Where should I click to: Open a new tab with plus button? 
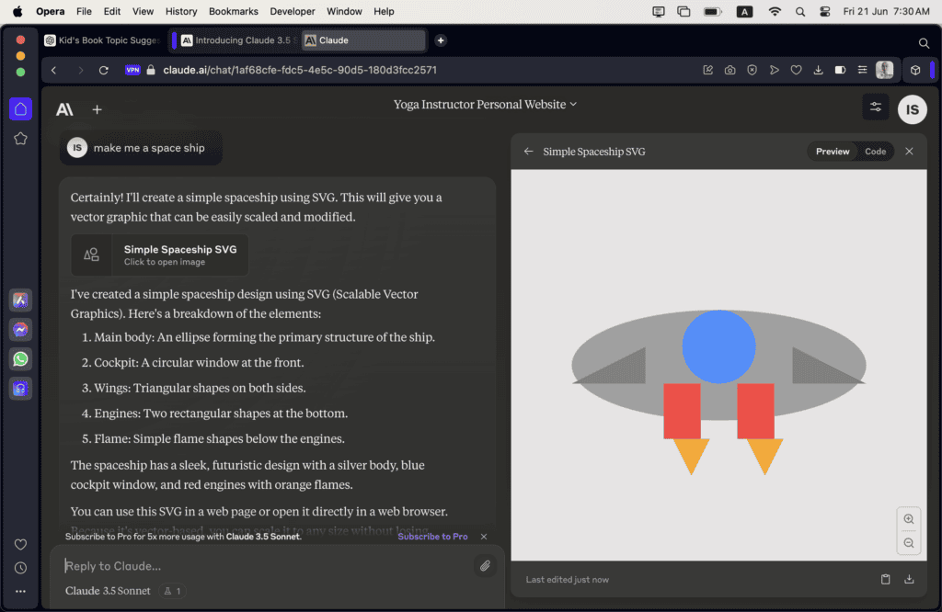tap(441, 40)
